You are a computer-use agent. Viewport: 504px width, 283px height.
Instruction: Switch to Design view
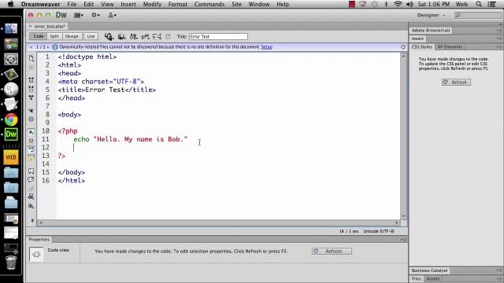point(72,36)
